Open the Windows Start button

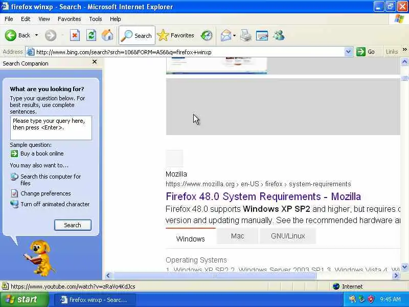click(x=24, y=299)
